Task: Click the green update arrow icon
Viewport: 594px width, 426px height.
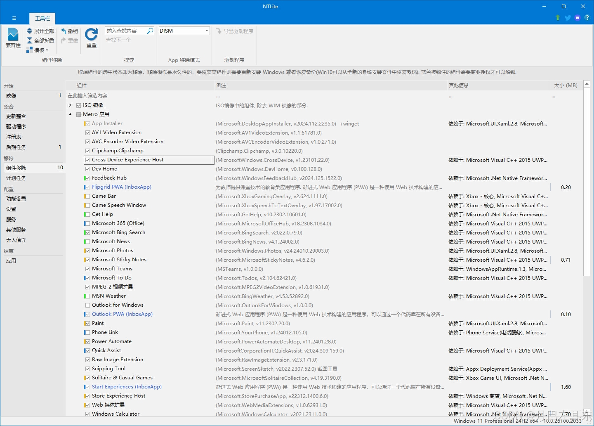Action: tap(558, 18)
